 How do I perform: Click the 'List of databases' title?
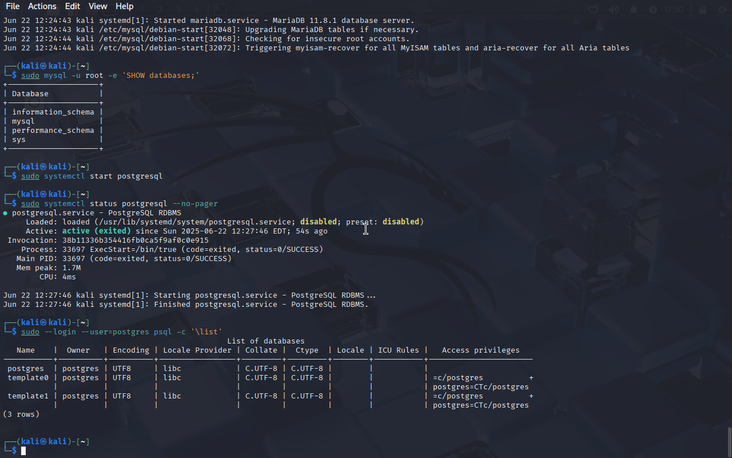tap(266, 341)
